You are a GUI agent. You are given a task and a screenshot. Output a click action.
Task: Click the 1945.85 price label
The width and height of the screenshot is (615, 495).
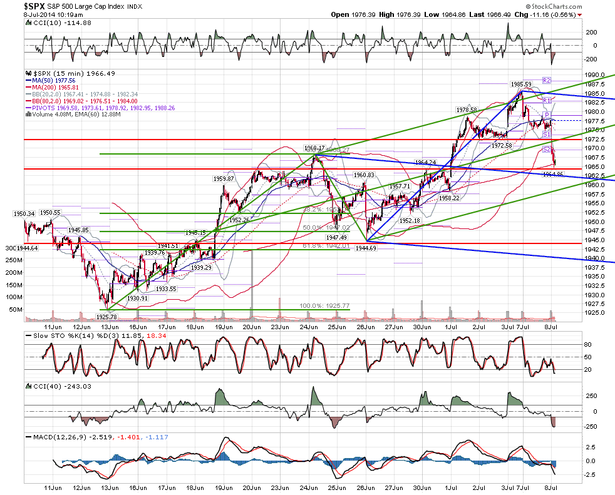coord(78,230)
